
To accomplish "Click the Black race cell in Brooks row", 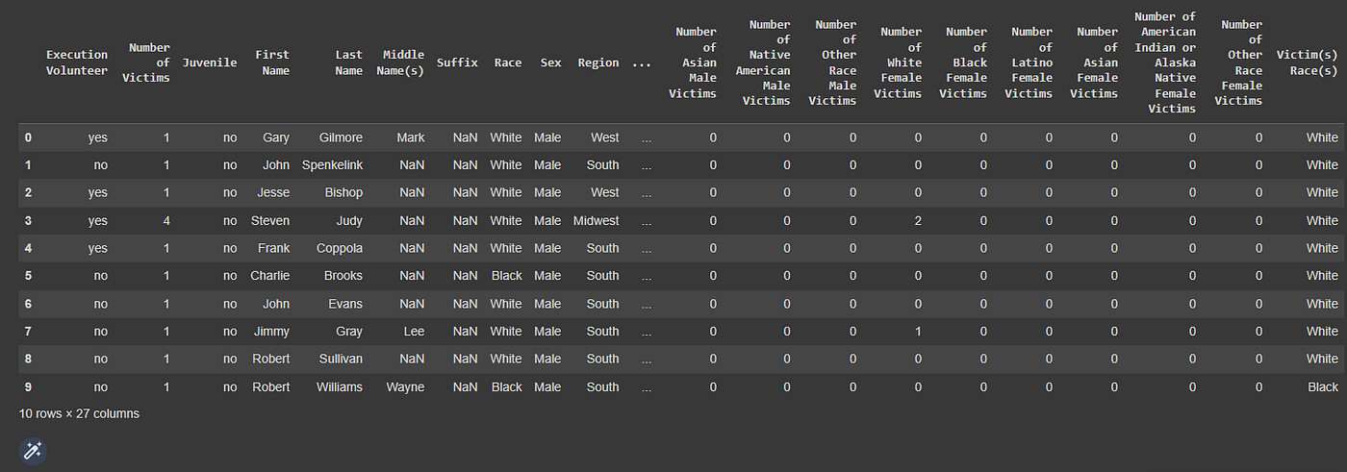I will (x=507, y=275).
